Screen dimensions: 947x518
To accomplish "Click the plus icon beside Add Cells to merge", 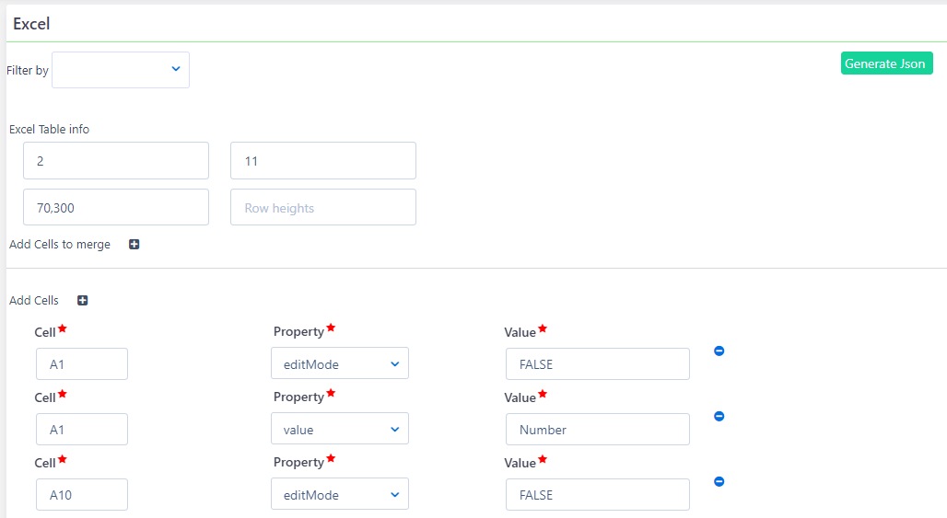I will tap(134, 244).
